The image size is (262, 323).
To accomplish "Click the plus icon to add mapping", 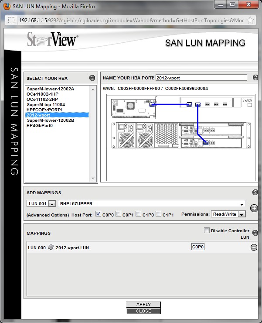I will 254,208.
